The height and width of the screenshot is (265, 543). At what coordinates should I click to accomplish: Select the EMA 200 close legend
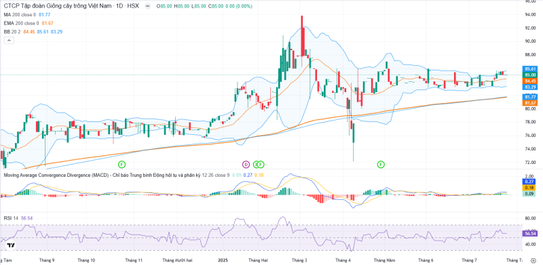[x=29, y=23]
